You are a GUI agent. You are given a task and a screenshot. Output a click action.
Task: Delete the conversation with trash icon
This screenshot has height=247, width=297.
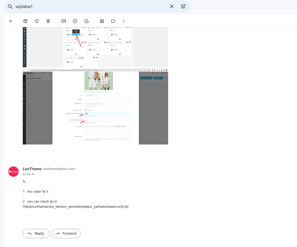[48, 21]
